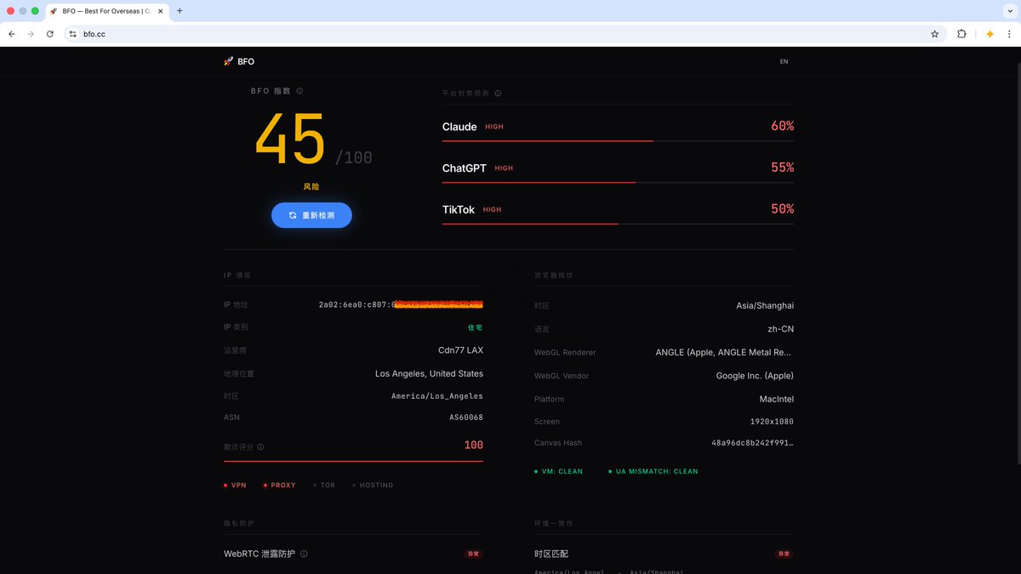1021x574 pixels.
Task: Click the VPN indicator tag
Action: pyautogui.click(x=235, y=486)
